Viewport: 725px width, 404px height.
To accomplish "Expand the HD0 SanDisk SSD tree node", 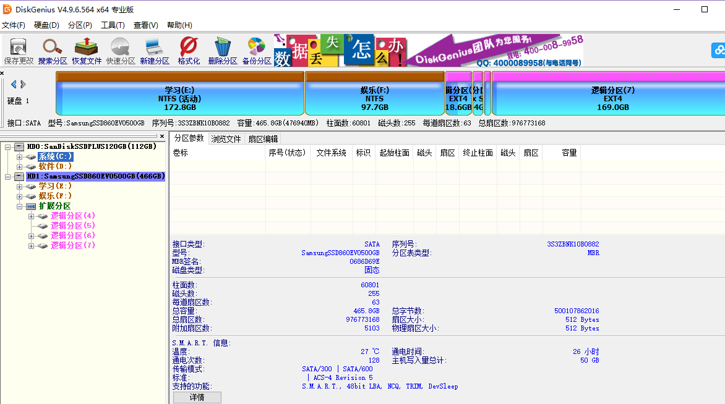I will pos(7,147).
